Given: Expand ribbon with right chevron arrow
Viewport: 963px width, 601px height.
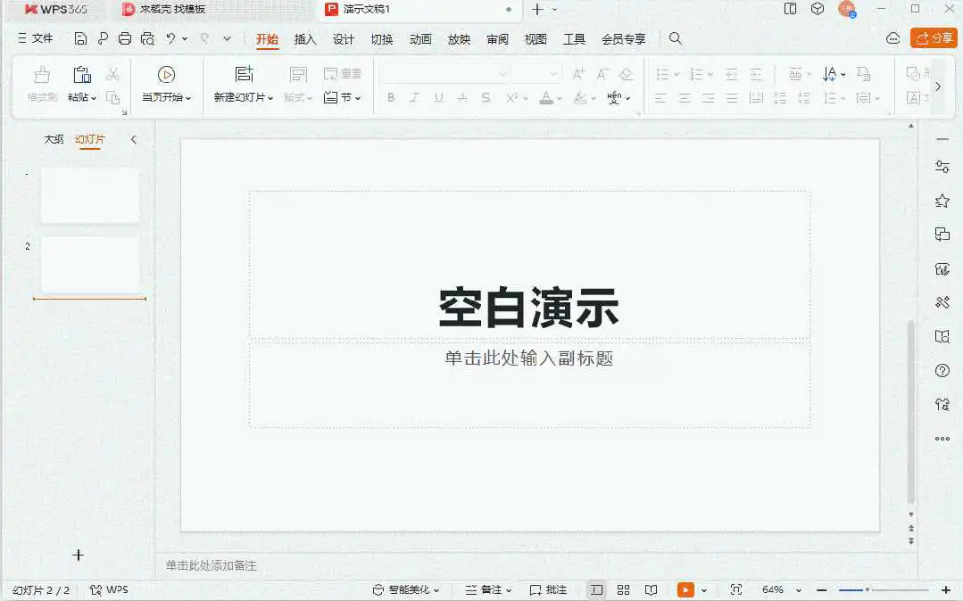Looking at the screenshot, I should (x=938, y=86).
